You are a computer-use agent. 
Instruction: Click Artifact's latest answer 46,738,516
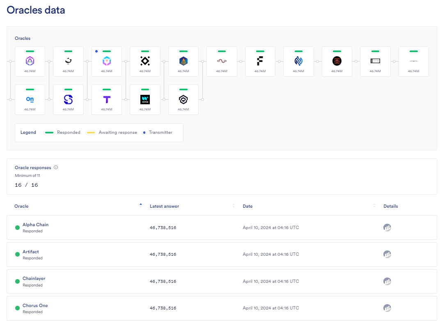tap(163, 254)
